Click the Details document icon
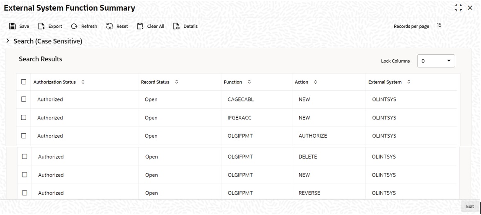This screenshot has height=215, width=481. (x=176, y=26)
